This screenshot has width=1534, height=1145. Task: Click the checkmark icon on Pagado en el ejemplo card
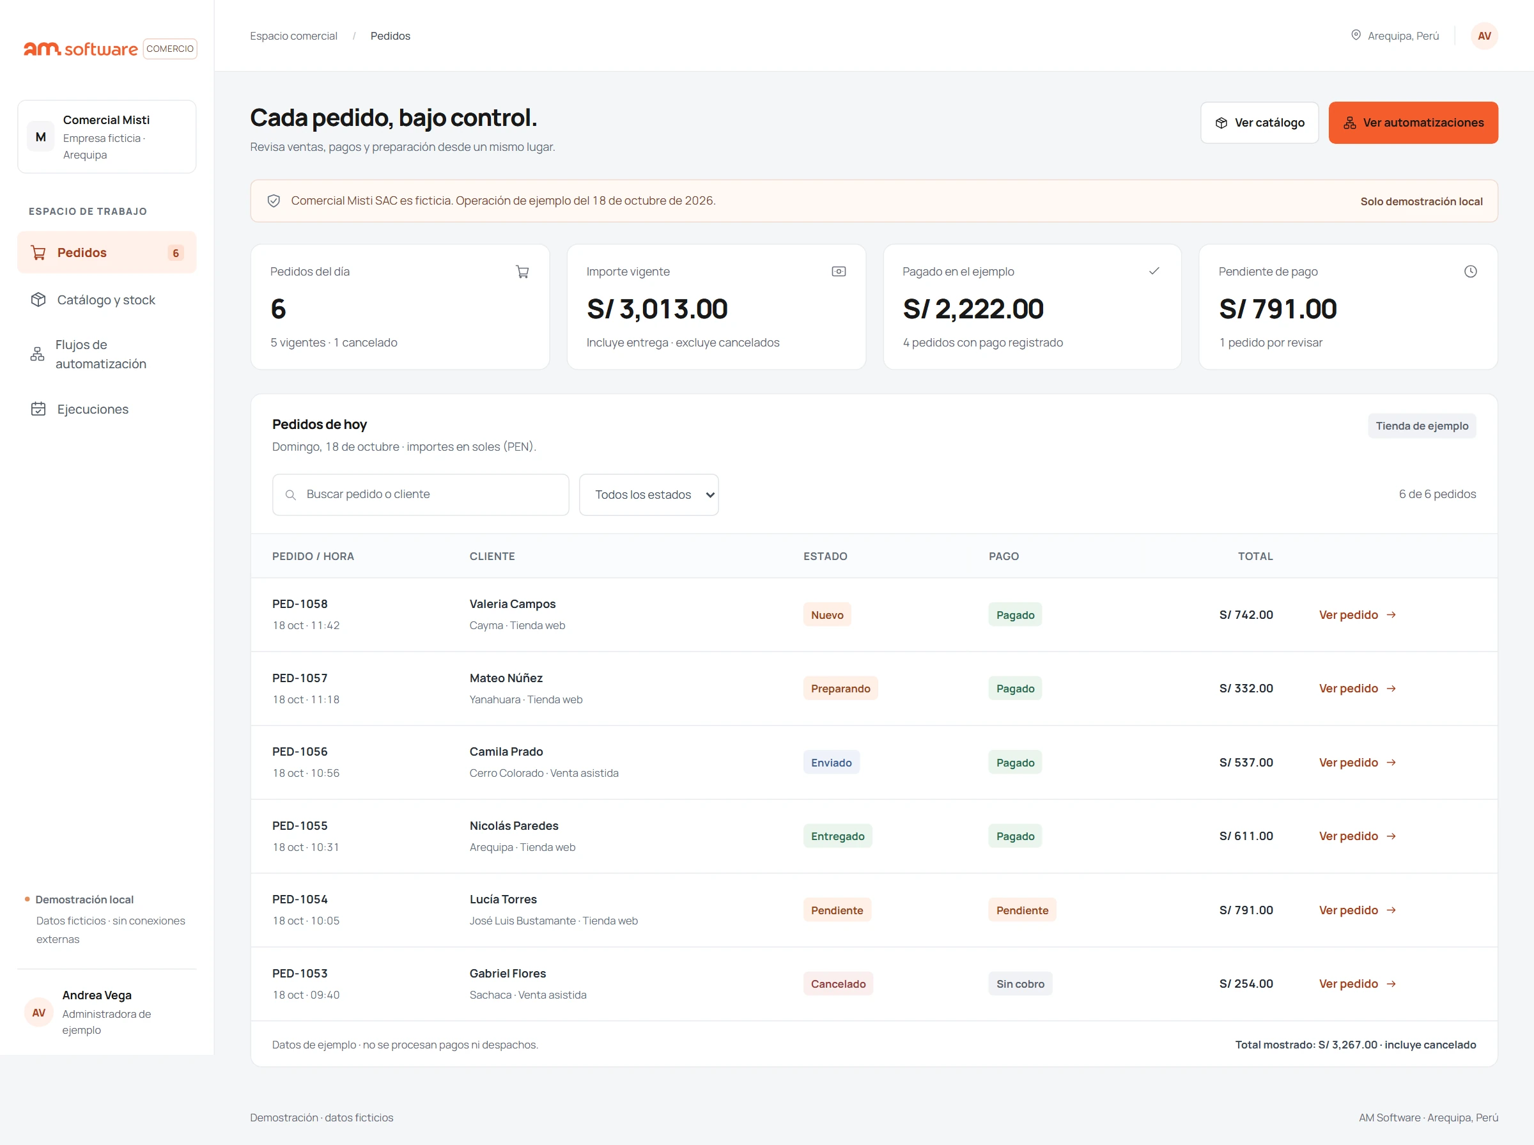(1154, 272)
